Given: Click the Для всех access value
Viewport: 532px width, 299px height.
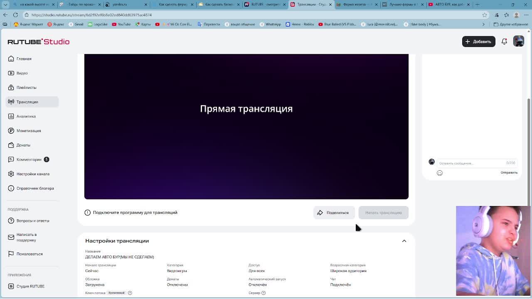Looking at the screenshot, I should point(256,271).
